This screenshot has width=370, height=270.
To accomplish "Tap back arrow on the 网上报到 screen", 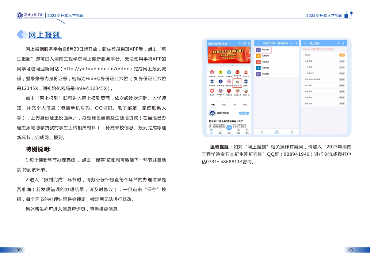I will pos(305,43).
